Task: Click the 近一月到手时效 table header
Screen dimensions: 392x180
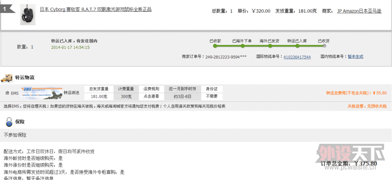Action: [x=183, y=89]
